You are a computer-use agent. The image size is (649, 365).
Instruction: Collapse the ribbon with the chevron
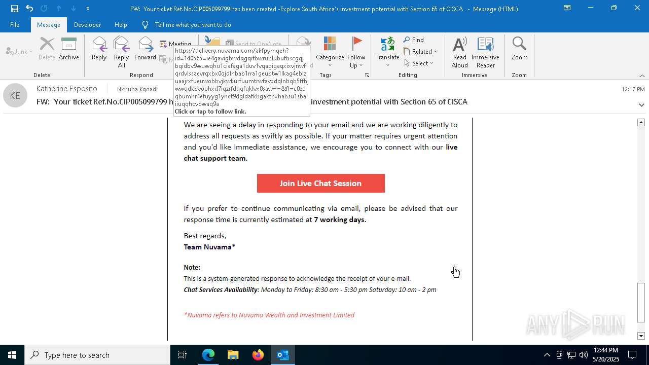click(x=642, y=76)
